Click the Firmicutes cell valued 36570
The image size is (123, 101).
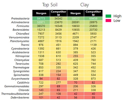point(41,26)
